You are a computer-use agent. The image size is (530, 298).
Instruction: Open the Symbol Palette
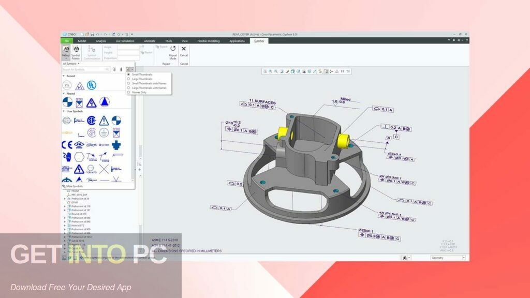coord(76,52)
